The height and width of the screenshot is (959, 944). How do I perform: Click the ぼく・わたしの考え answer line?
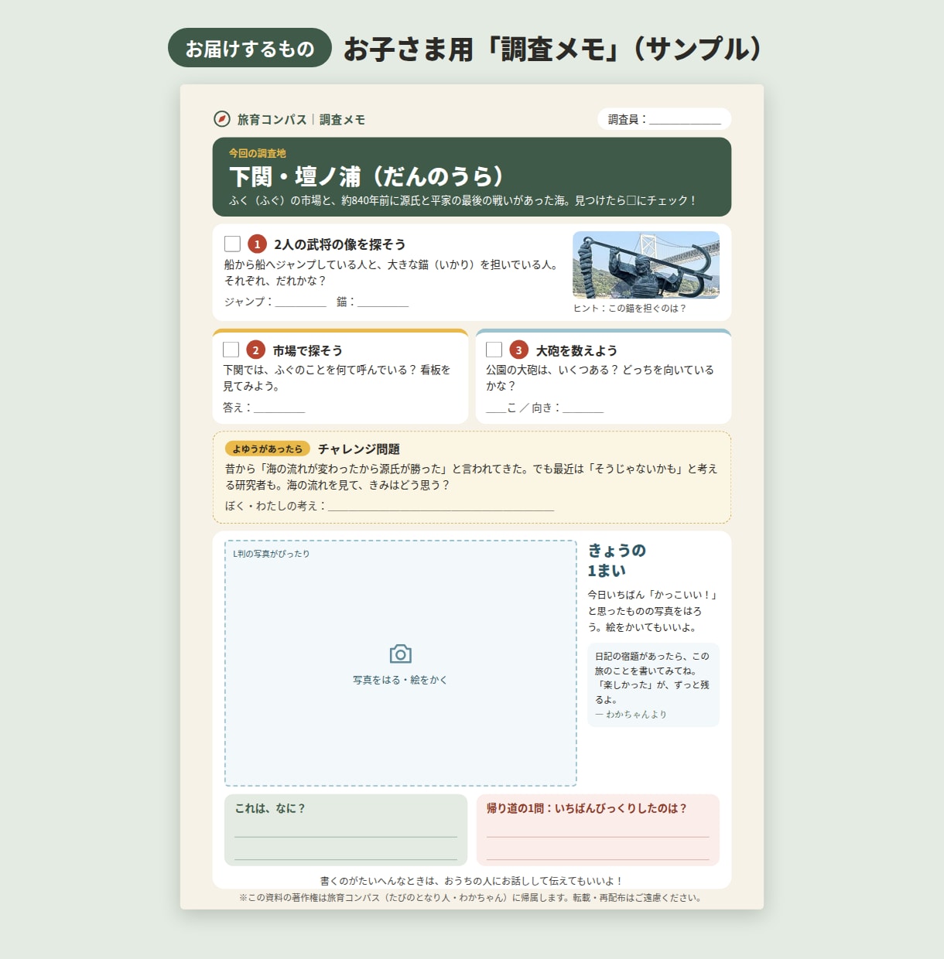[x=441, y=507]
